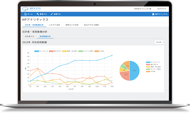Click the home icon beside ホーム
The height and width of the screenshot is (113, 191).
pos(25,14)
